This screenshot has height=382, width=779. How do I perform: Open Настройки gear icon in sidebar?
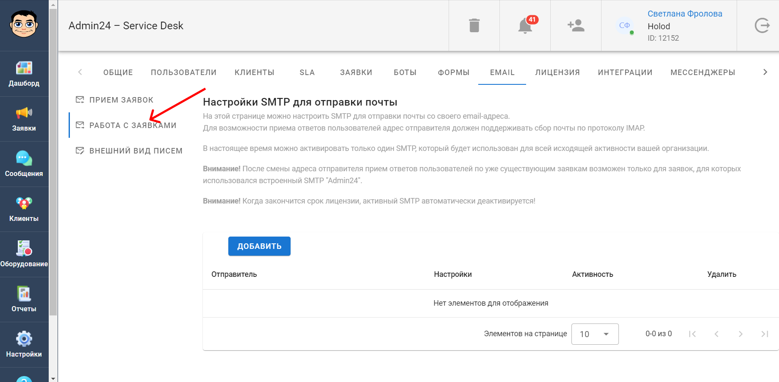(x=24, y=338)
